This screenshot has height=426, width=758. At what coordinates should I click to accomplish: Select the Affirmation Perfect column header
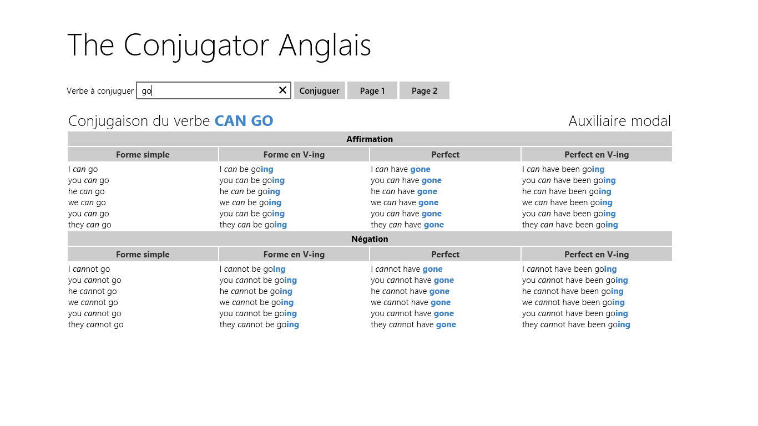[445, 155]
